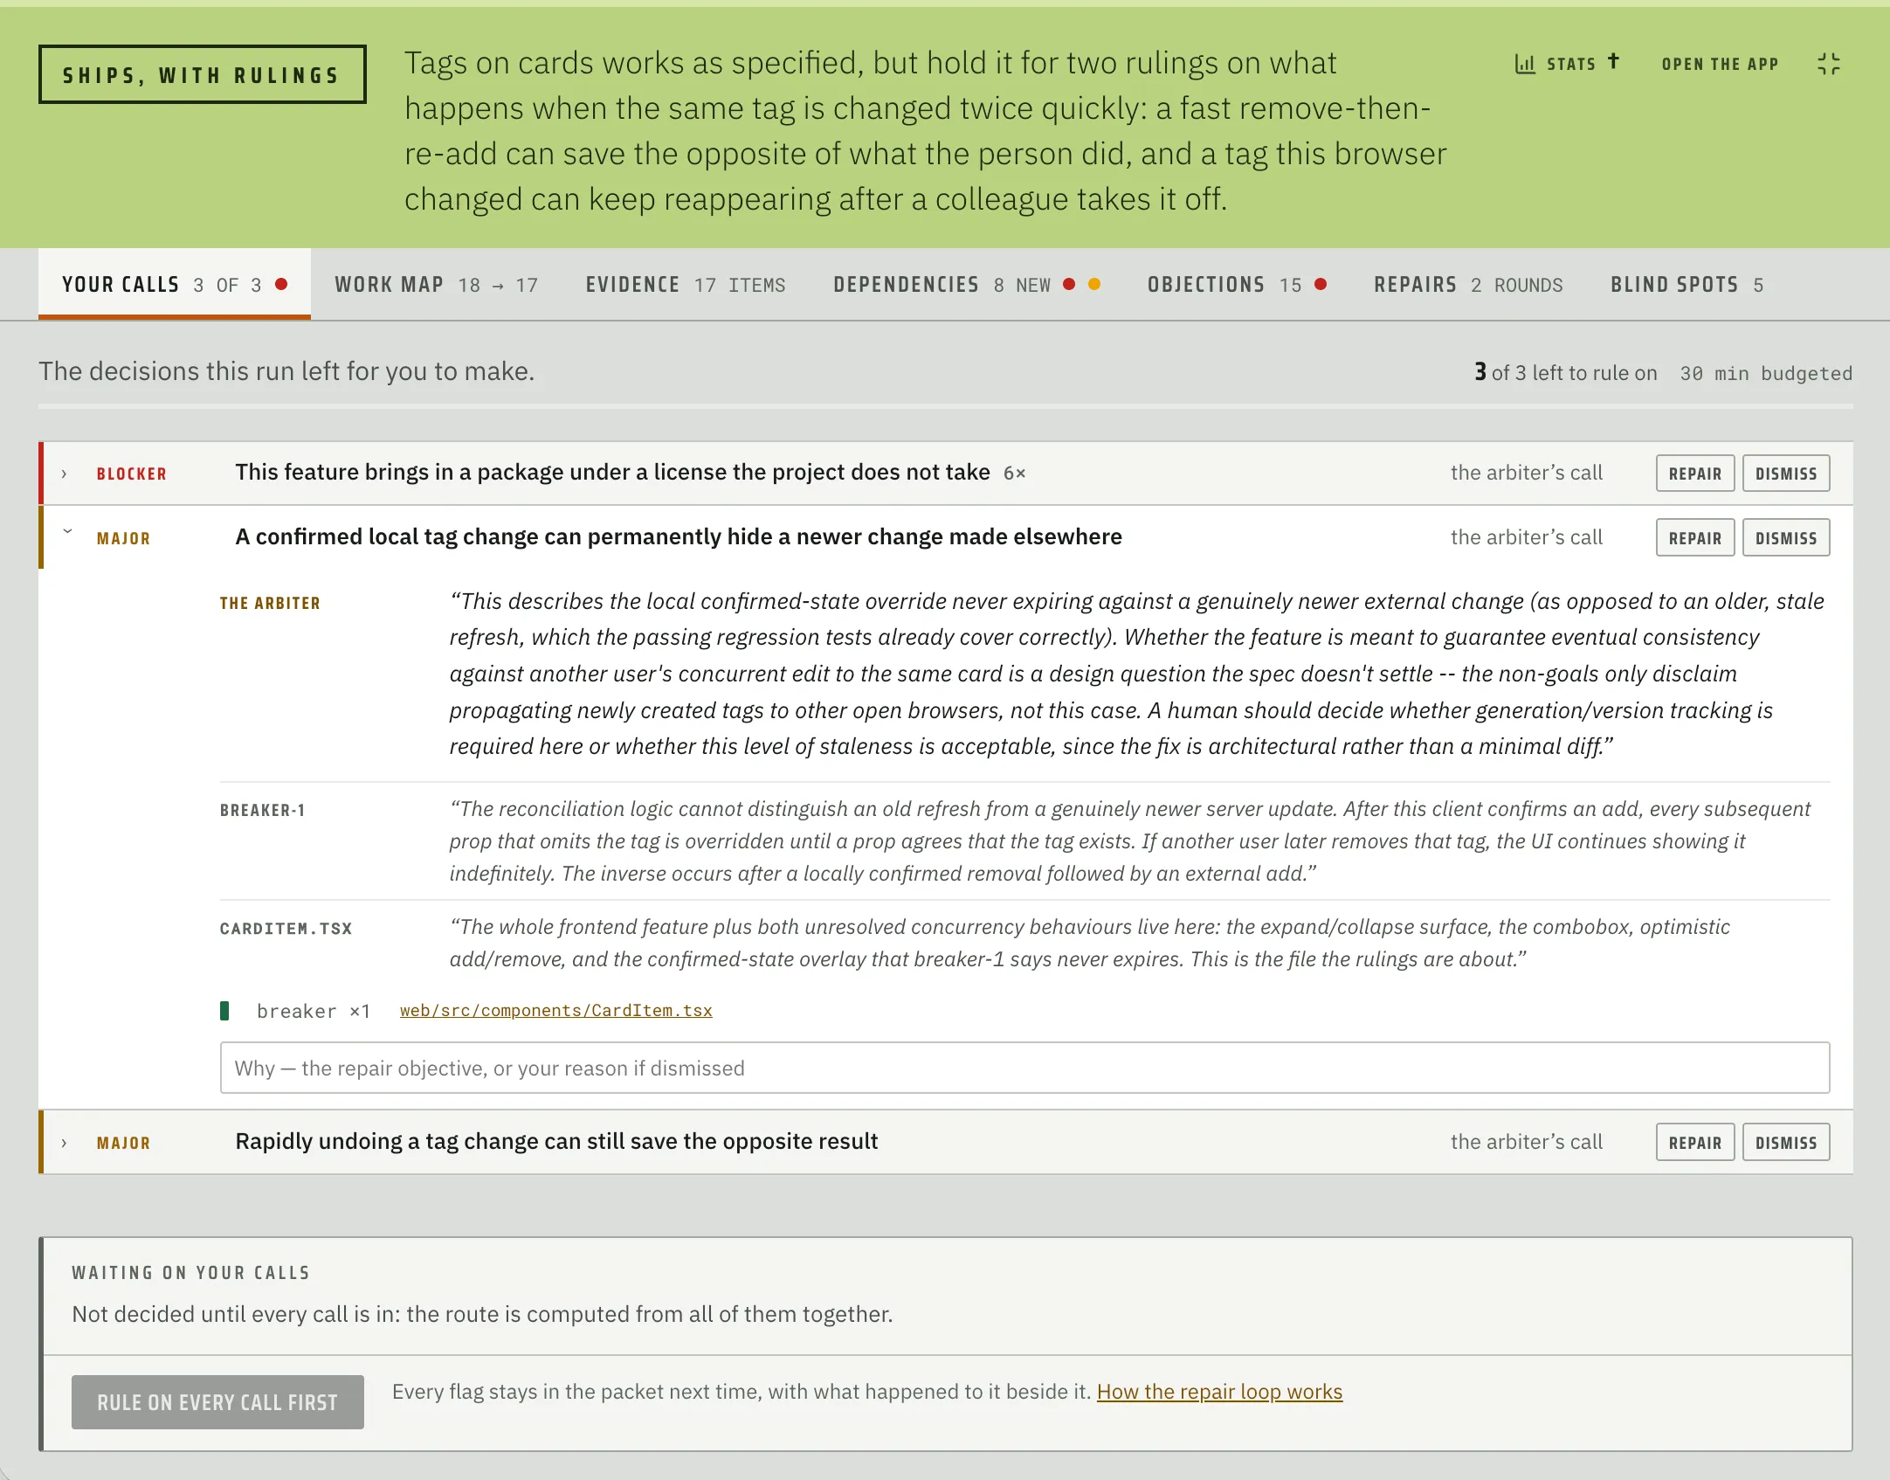Viewport: 1890px width, 1480px height.
Task: Click Dismiss on the Blocker license row
Action: pos(1786,474)
